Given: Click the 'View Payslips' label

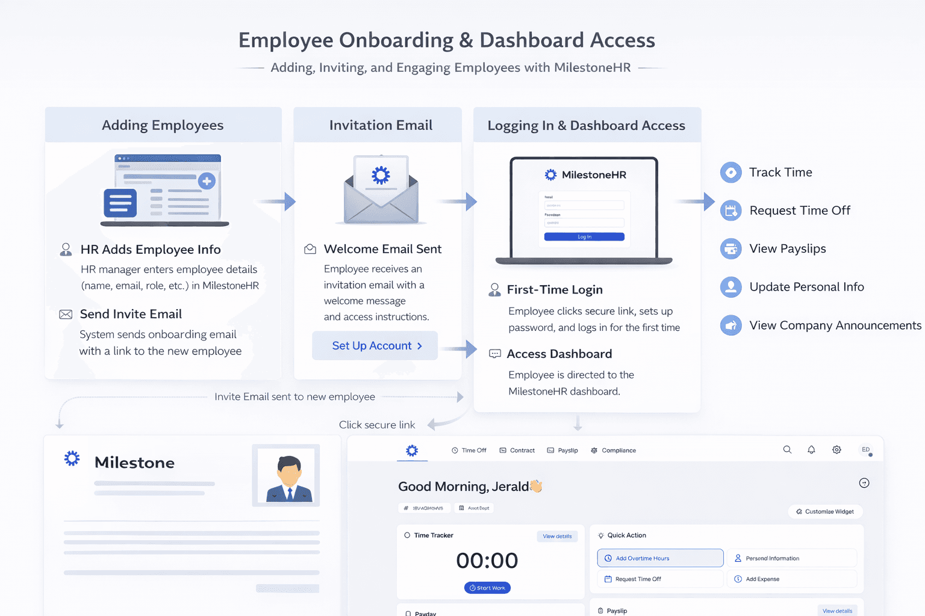Looking at the screenshot, I should click(x=788, y=249).
